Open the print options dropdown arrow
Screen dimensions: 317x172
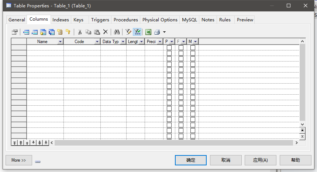click(x=164, y=32)
